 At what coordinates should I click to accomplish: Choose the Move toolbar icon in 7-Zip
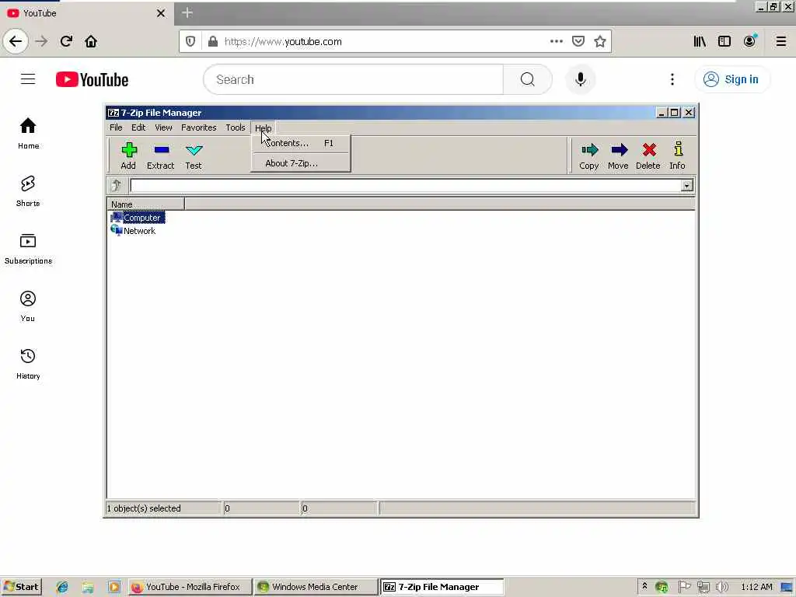click(618, 155)
